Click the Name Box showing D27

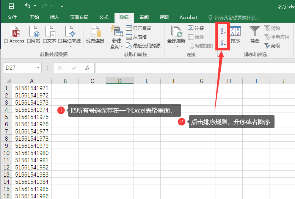tap(19, 68)
